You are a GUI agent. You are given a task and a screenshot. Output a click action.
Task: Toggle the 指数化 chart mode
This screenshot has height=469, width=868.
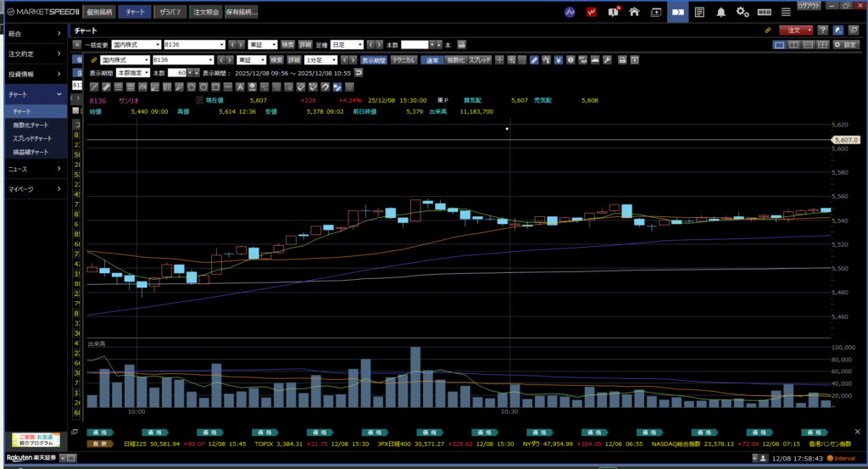tap(455, 60)
